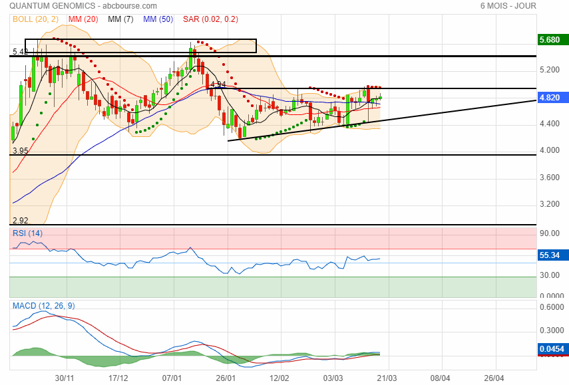Click the 30/11 date label
This screenshot has width=569, height=385.
point(65,378)
